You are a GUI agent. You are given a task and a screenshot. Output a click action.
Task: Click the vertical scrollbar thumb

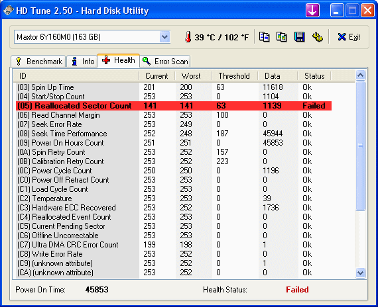(x=360, y=146)
